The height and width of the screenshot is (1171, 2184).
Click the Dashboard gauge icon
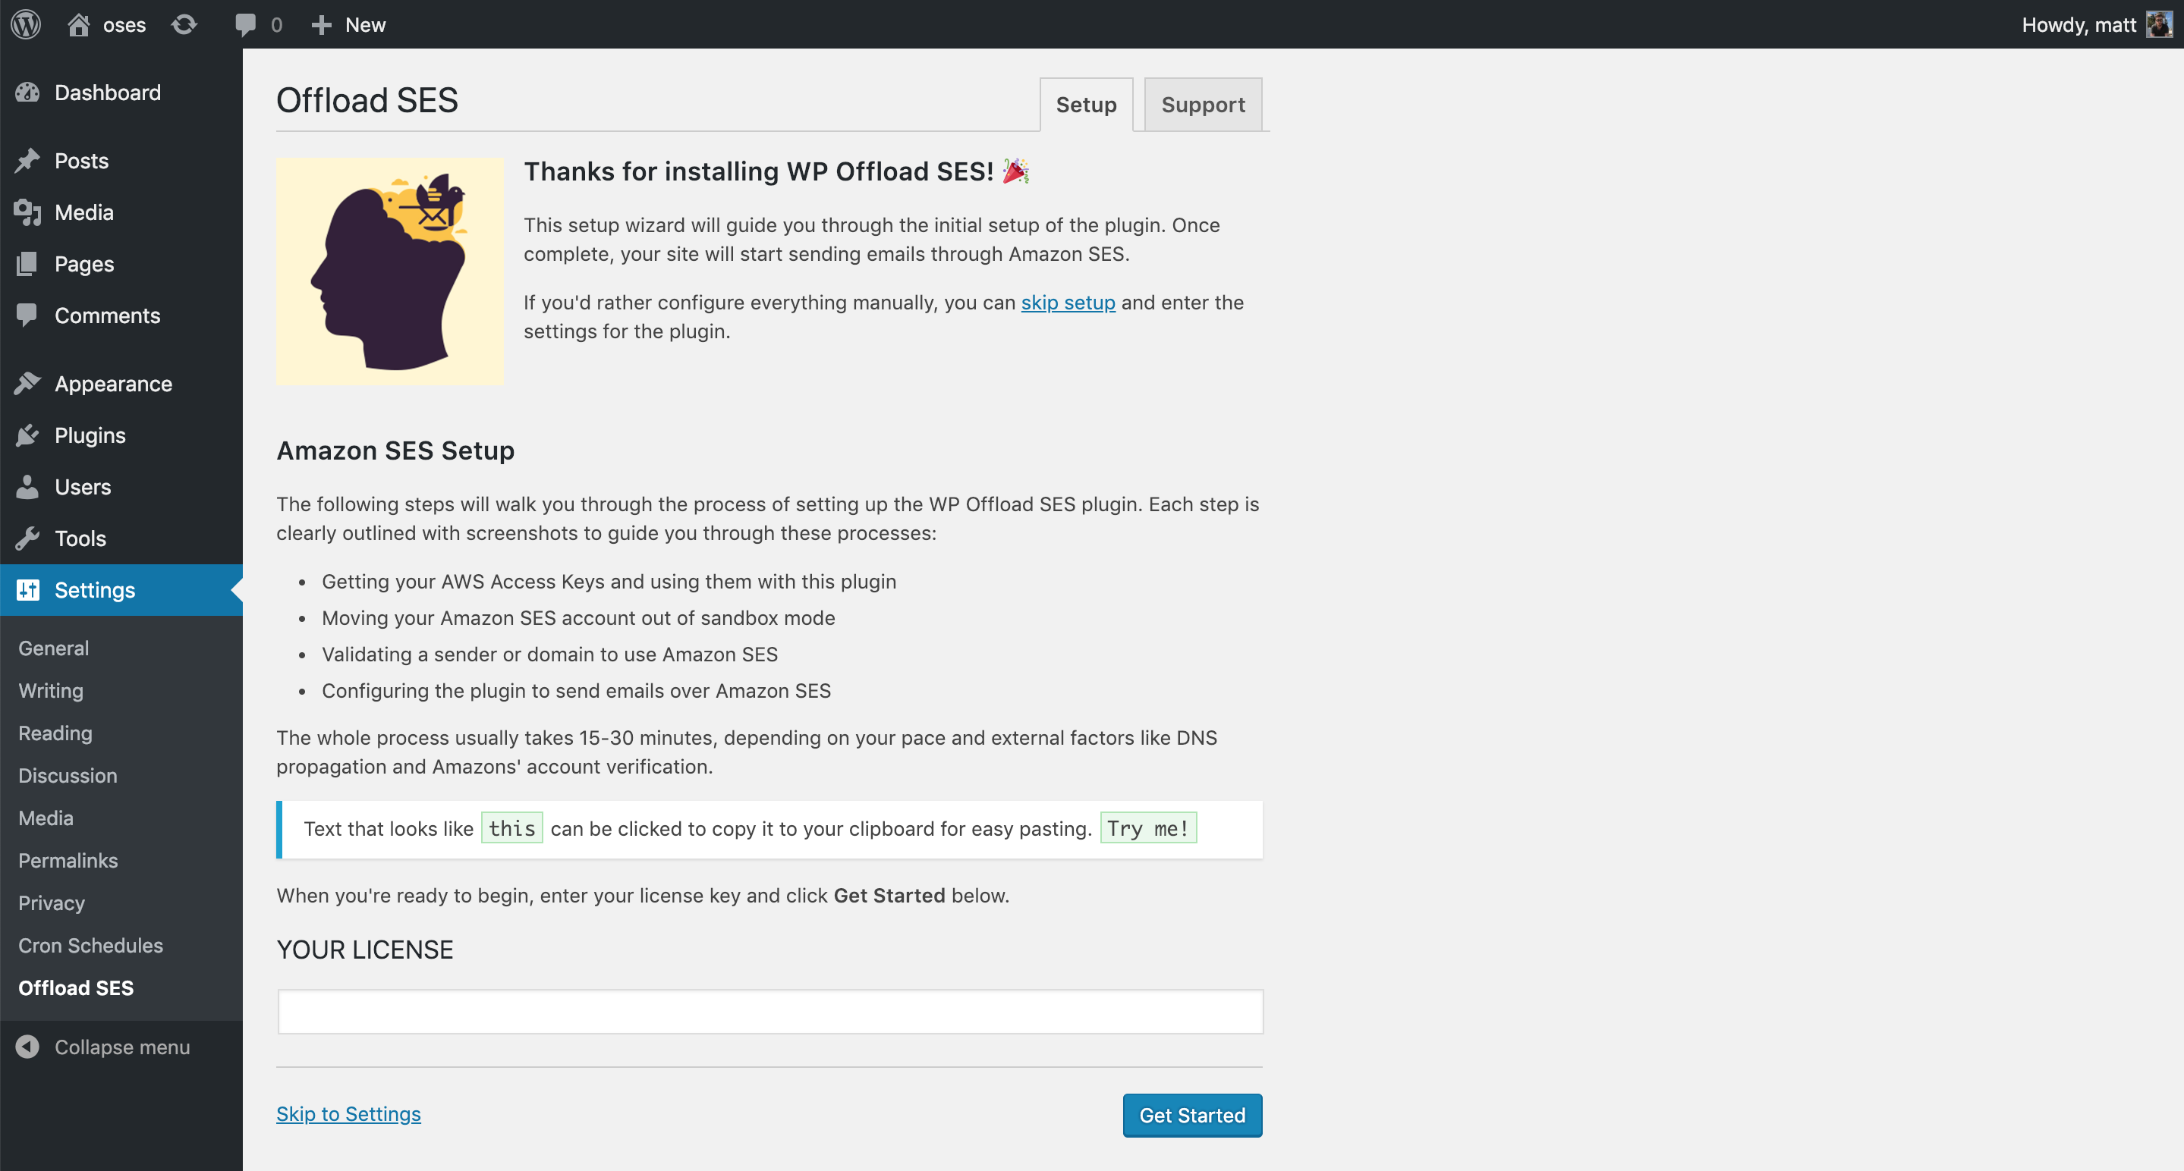(x=27, y=93)
